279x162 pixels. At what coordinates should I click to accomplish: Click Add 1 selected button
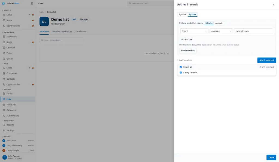coord(266,60)
